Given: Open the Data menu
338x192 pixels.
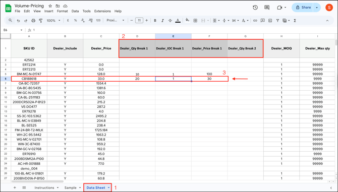Looking at the screenshot, I should (75, 11).
